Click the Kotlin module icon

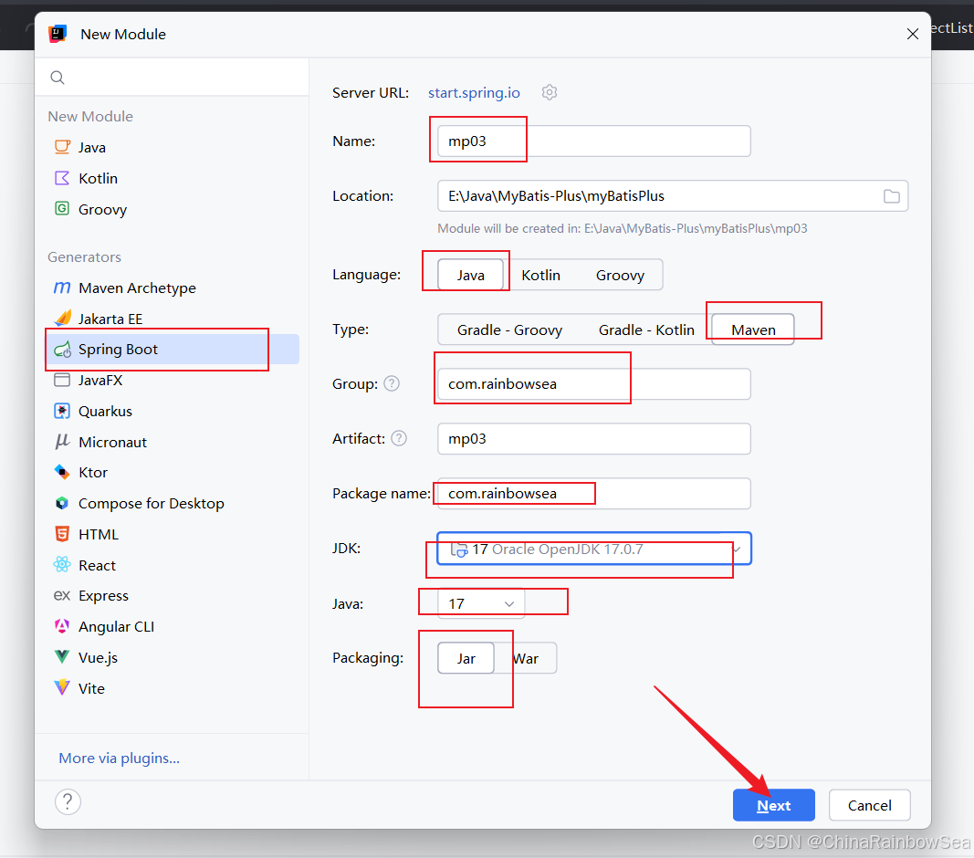(62, 178)
